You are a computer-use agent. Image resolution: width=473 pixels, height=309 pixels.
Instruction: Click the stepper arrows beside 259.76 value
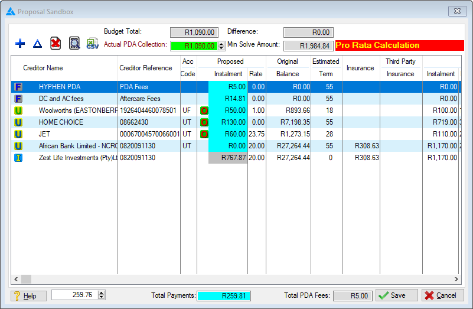[x=101, y=295]
